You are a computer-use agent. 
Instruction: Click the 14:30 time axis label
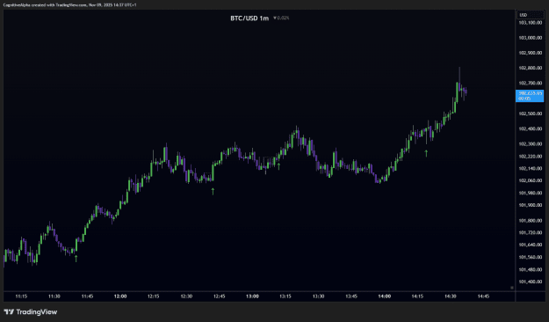[451, 296]
